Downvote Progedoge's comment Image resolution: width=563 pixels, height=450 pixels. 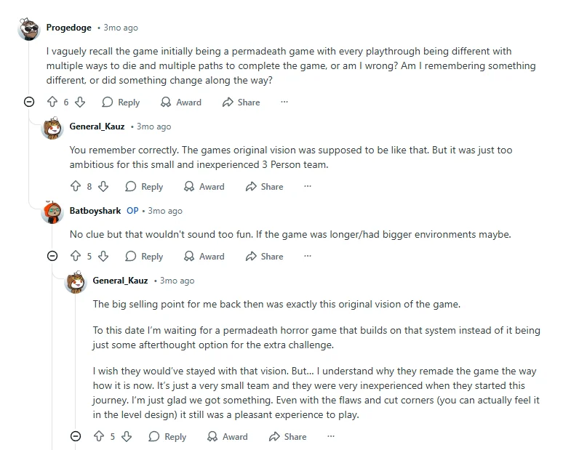(x=80, y=103)
